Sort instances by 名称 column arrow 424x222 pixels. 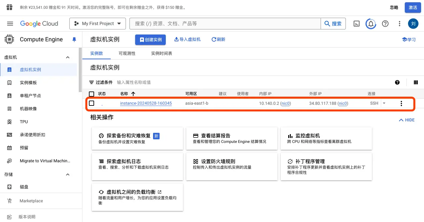tap(133, 94)
